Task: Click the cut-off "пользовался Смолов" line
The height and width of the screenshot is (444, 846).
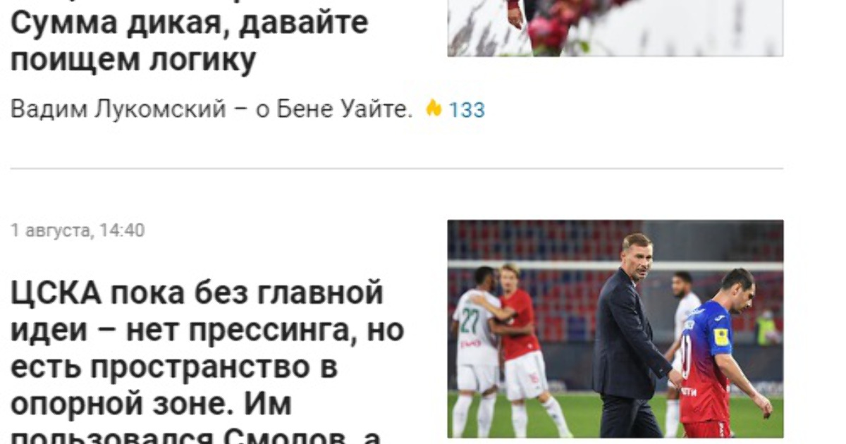Action: (x=196, y=437)
